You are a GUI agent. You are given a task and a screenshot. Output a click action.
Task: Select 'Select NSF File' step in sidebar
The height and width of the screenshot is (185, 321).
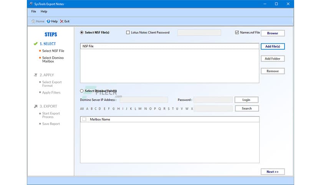point(53,51)
